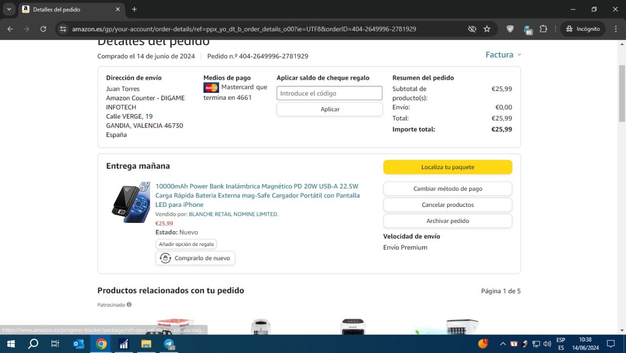Open the volume control tray icon
This screenshot has height=353, width=626.
(547, 344)
